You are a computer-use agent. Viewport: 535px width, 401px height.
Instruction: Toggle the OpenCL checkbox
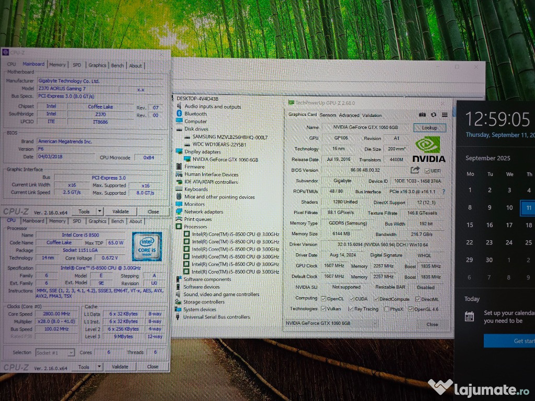point(323,299)
